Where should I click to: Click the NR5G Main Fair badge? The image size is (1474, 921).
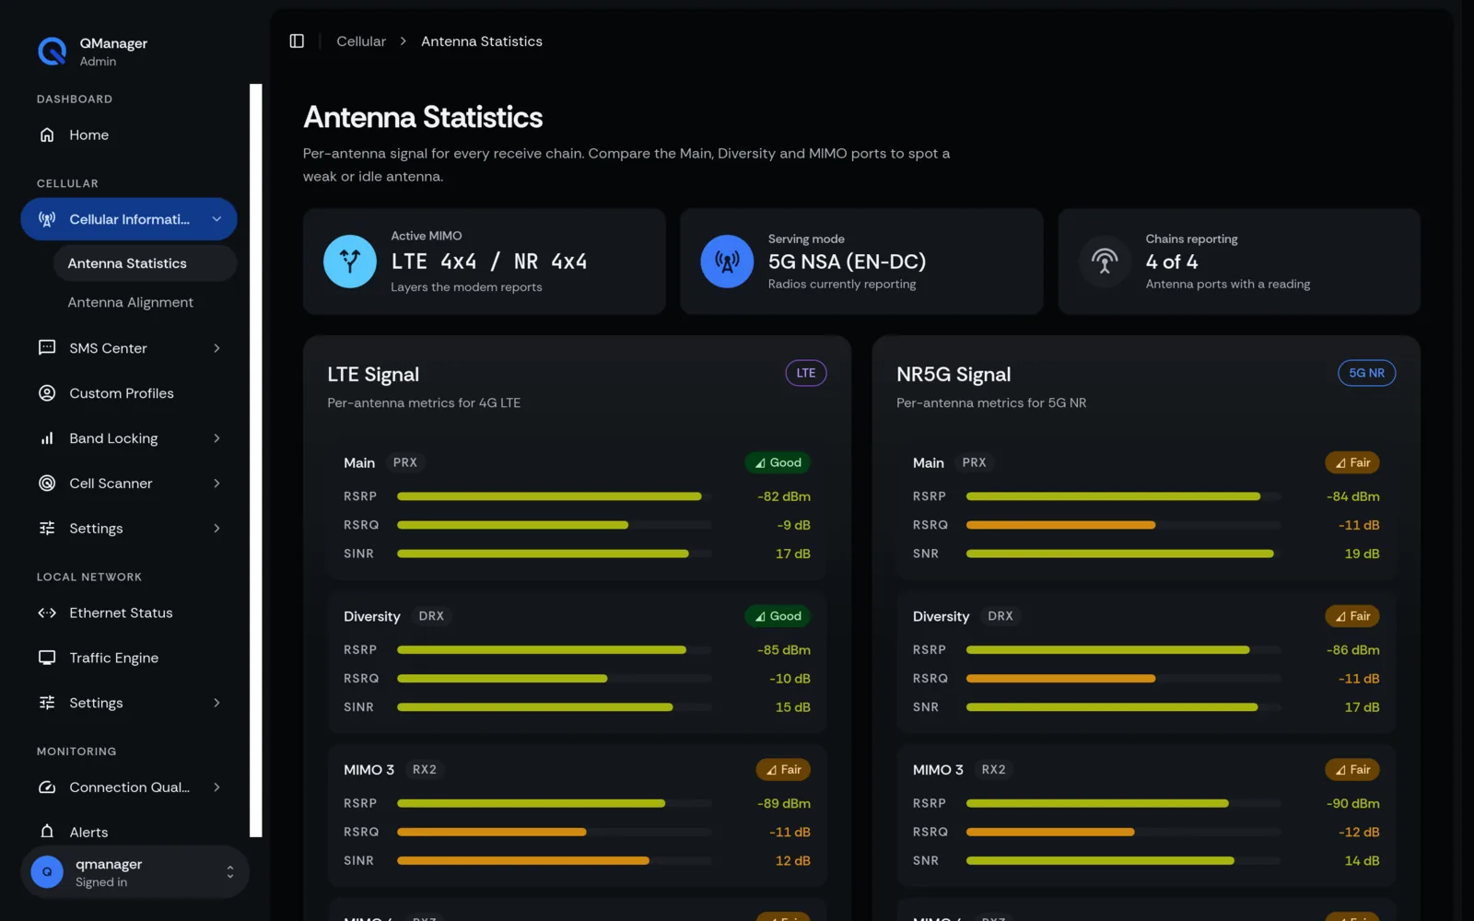(x=1352, y=462)
